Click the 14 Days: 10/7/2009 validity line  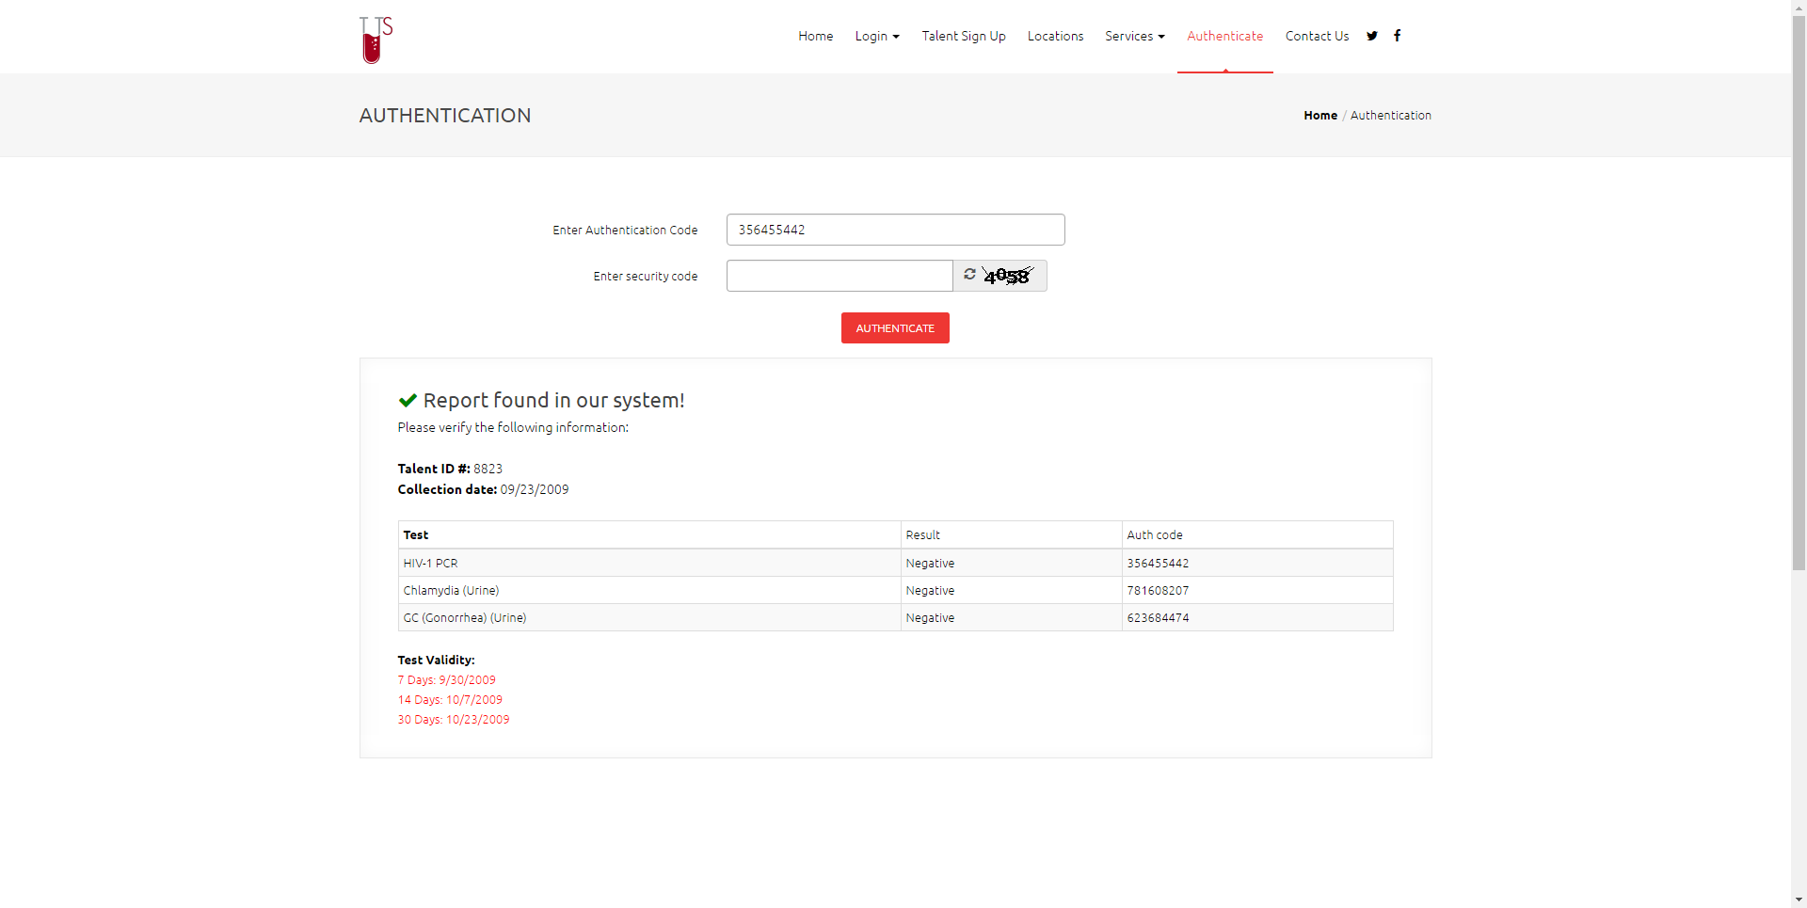pyautogui.click(x=450, y=699)
